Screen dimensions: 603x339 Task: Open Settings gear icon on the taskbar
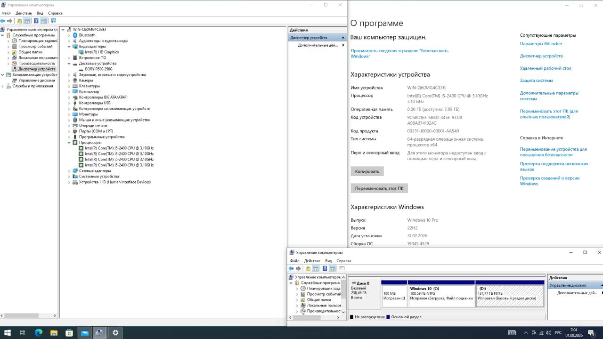(115, 333)
